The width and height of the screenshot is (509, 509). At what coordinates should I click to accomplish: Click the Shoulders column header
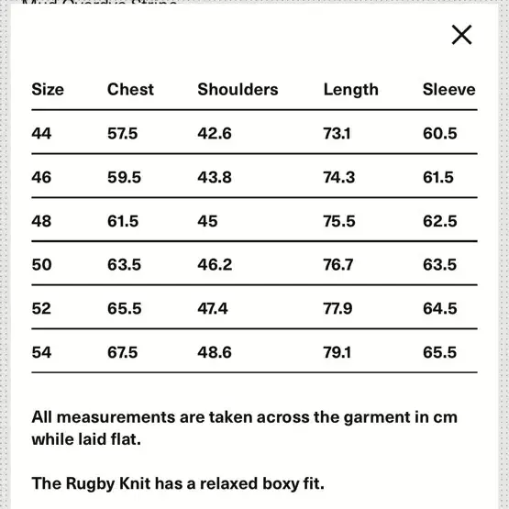[238, 89]
